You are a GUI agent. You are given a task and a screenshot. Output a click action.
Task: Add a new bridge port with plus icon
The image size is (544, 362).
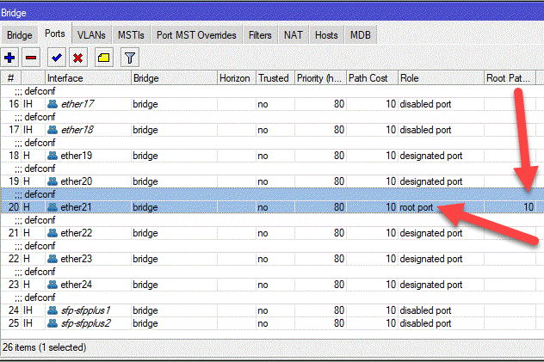coord(9,58)
